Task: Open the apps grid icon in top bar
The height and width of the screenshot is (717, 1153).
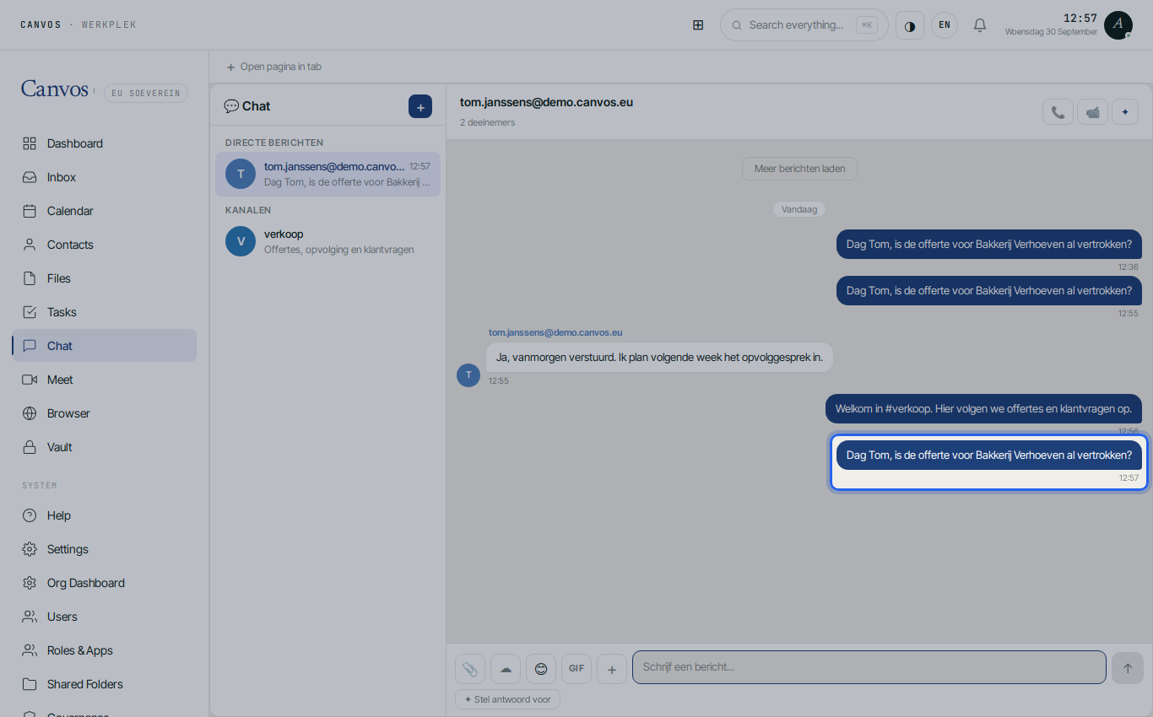Action: [698, 25]
